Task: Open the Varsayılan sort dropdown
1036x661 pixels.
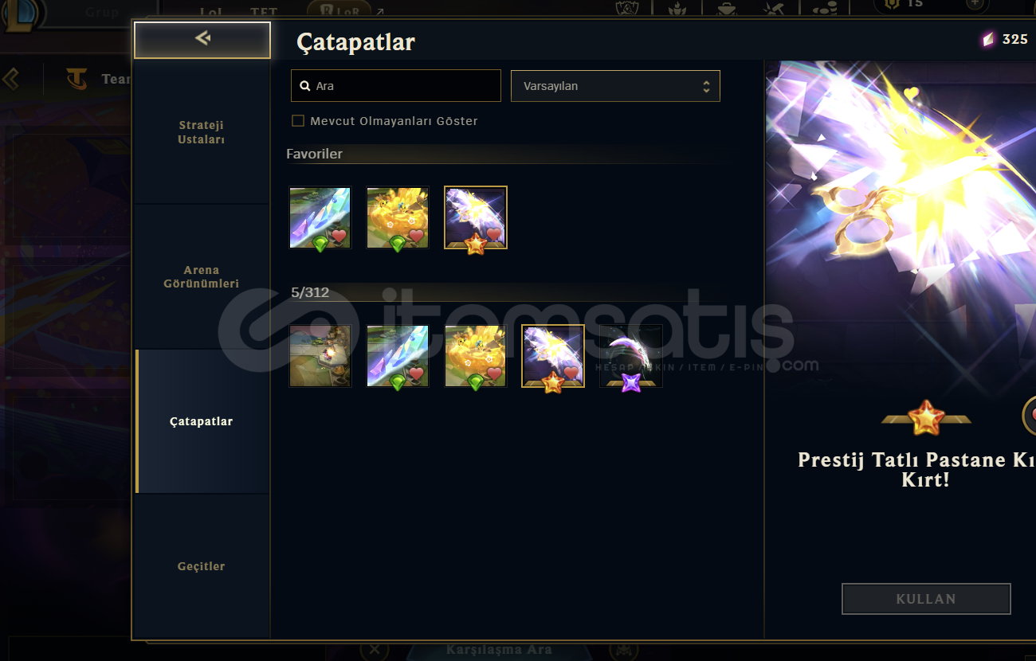Action: pyautogui.click(x=615, y=86)
